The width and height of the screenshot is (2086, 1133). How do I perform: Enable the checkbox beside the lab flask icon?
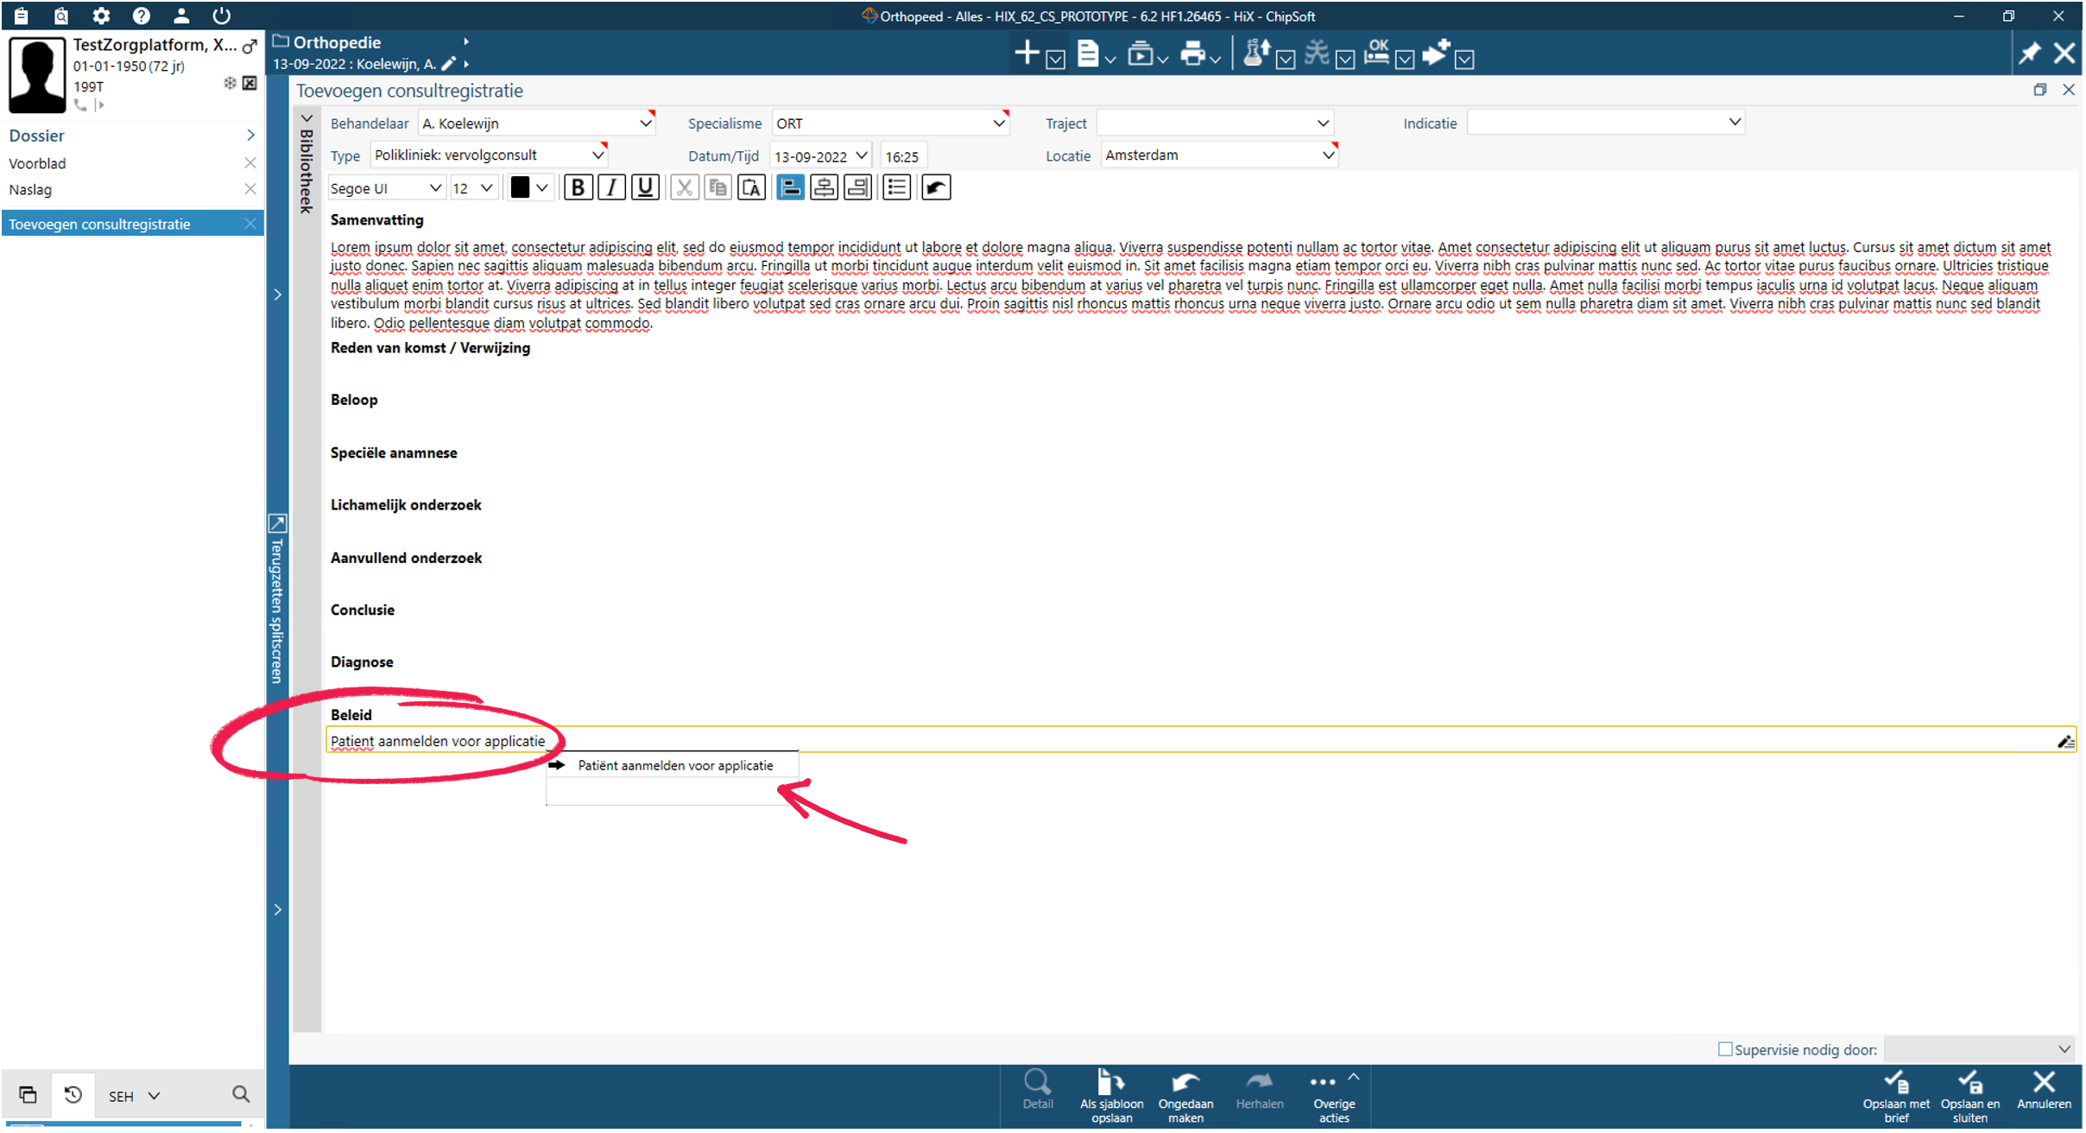(x=1286, y=59)
